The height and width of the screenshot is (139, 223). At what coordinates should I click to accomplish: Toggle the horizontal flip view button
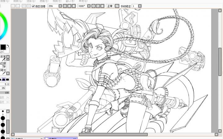coord(117,6)
